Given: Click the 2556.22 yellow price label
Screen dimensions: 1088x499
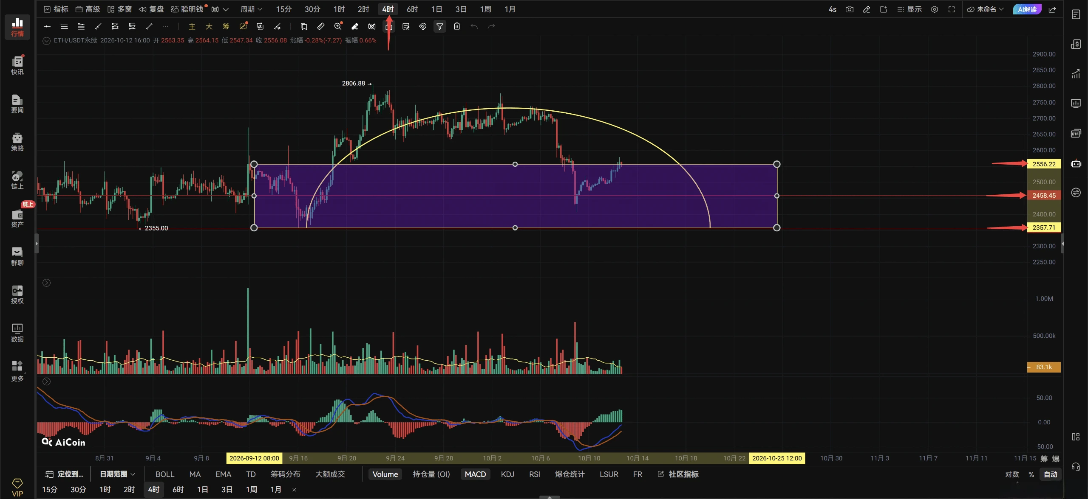Looking at the screenshot, I should point(1044,164).
